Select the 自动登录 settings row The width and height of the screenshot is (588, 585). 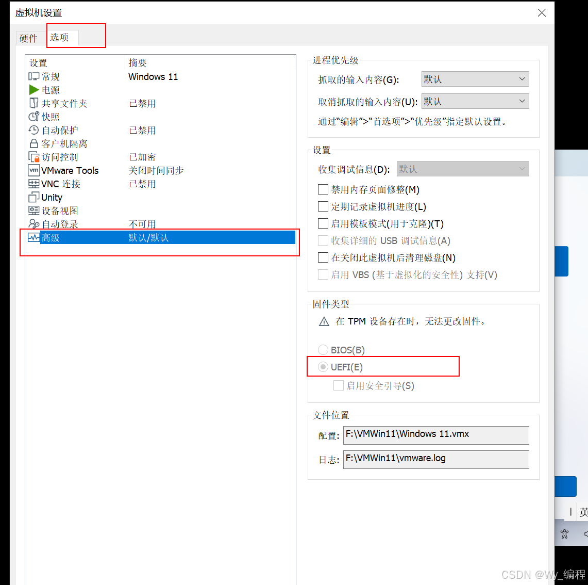click(x=160, y=224)
